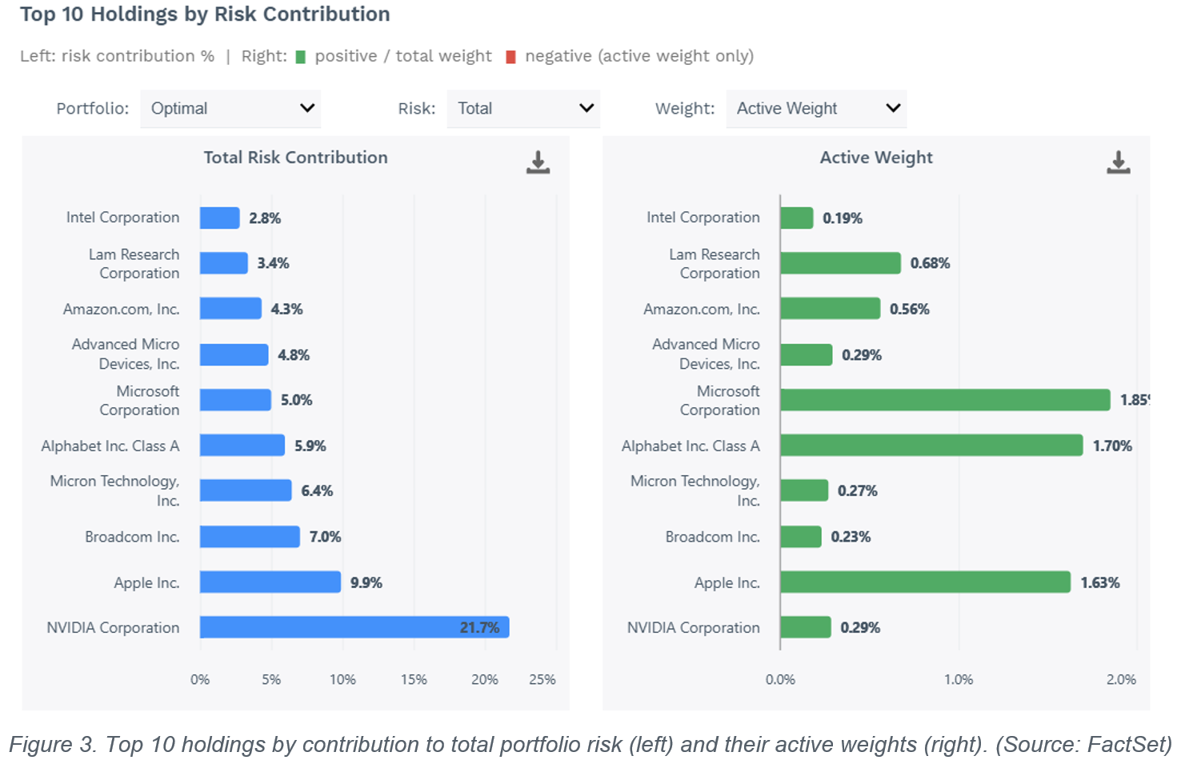Open the Portfolio Optimal dropdown

tap(230, 109)
